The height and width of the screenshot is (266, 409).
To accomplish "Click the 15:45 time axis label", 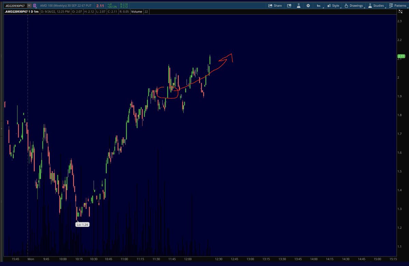I will tap(16, 259).
